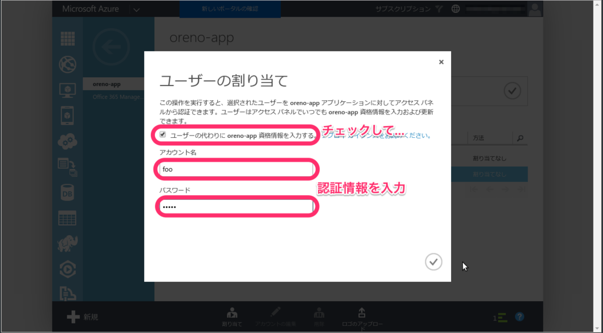Open Web Apps globe icon in sidebar
This screenshot has height=333, width=603.
click(68, 64)
